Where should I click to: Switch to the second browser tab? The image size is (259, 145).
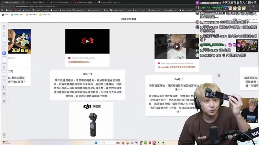pyautogui.click(x=36, y=2)
